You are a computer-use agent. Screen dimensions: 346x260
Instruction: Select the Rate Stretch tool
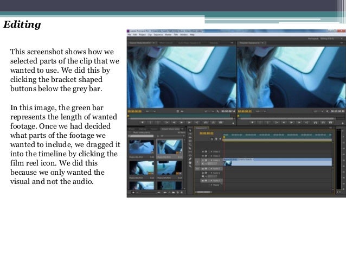click(190, 144)
